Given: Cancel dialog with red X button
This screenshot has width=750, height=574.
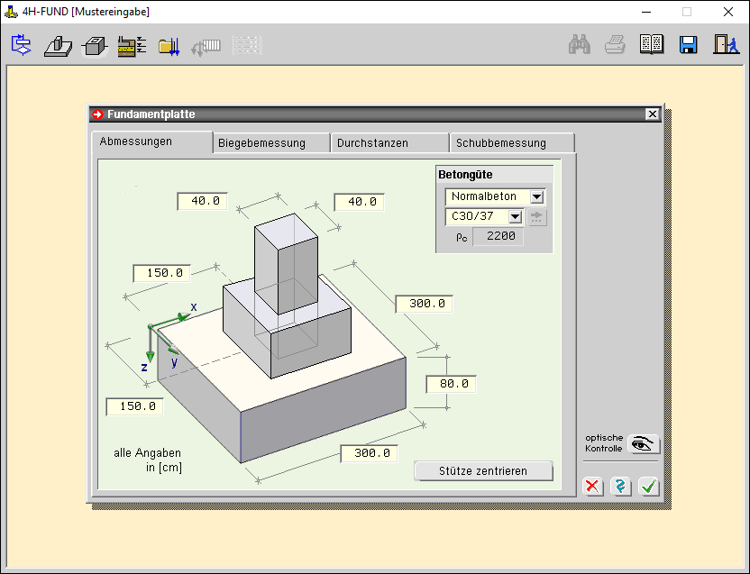Looking at the screenshot, I should pos(592,487).
